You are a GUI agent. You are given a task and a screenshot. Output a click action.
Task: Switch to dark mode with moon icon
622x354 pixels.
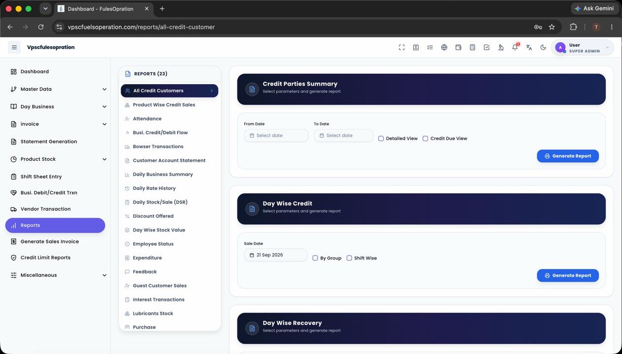click(543, 47)
